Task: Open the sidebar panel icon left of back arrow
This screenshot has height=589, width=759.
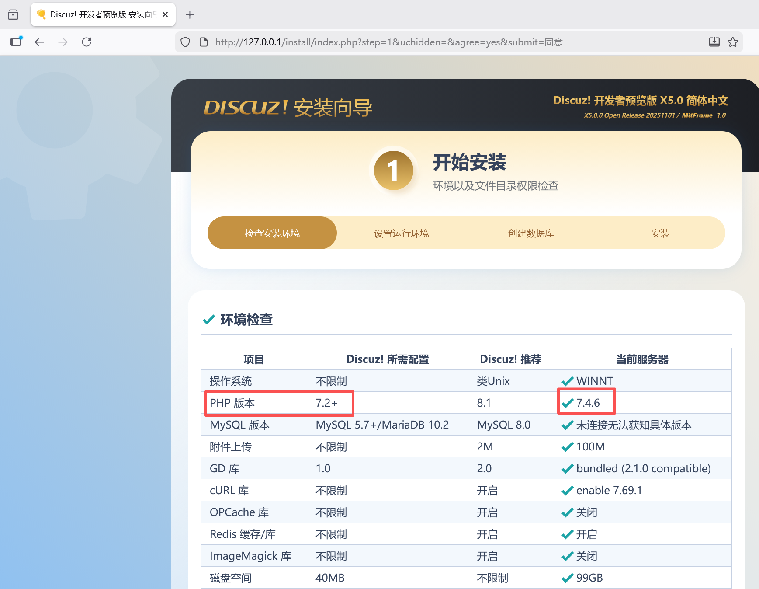Action: click(x=17, y=42)
